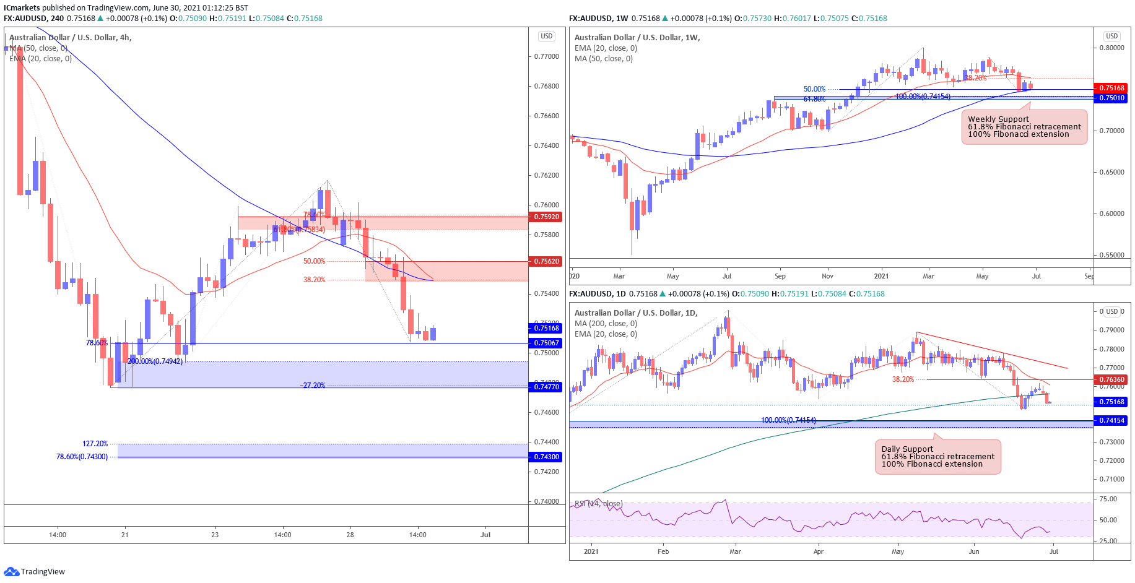1135x583 pixels.
Task: Click the blue 0.74154 price label on daily chart
Action: click(1111, 421)
